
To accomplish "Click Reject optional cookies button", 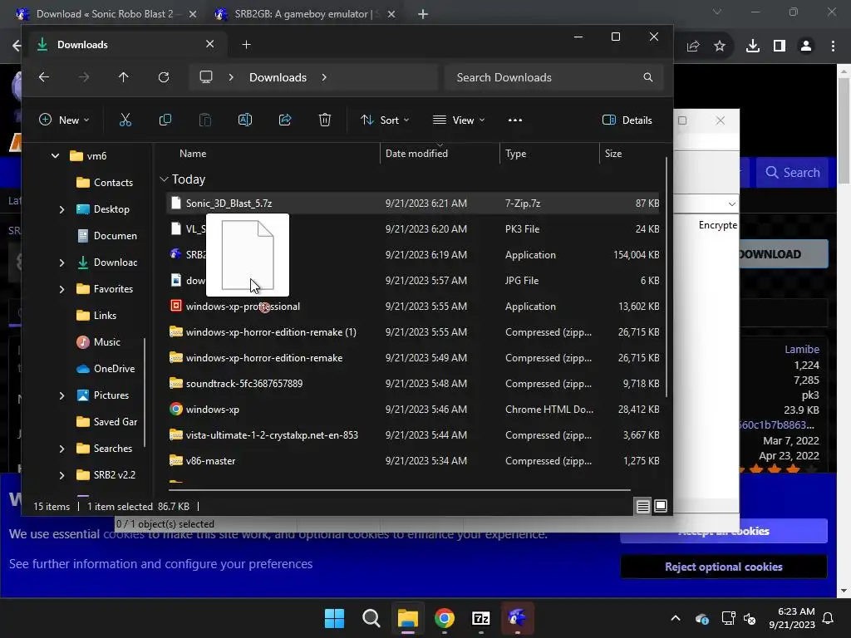I will pos(724,567).
